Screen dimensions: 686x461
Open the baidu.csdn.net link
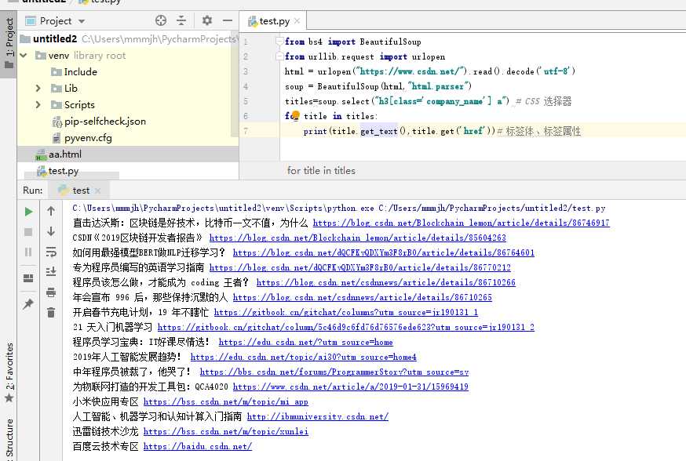[x=197, y=445]
